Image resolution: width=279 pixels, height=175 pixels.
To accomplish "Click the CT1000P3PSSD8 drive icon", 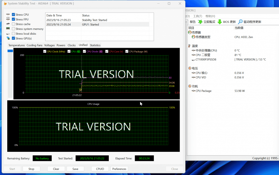I will (193, 60).
